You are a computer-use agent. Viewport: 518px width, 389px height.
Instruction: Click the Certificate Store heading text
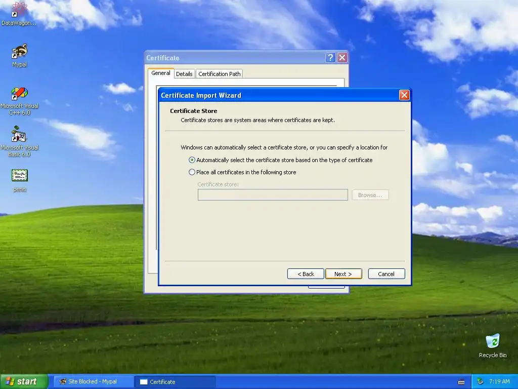pos(194,111)
